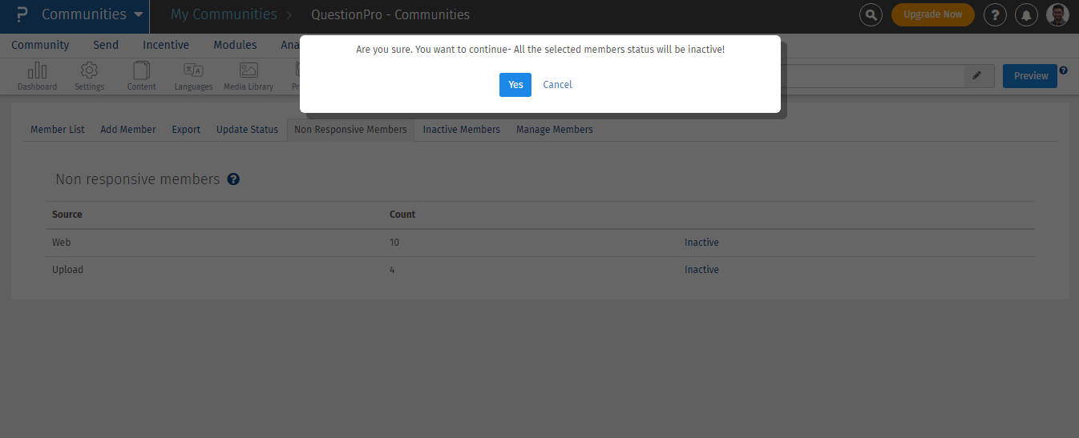Open the Languages icon
Image resolution: width=1079 pixels, height=438 pixels.
click(193, 75)
